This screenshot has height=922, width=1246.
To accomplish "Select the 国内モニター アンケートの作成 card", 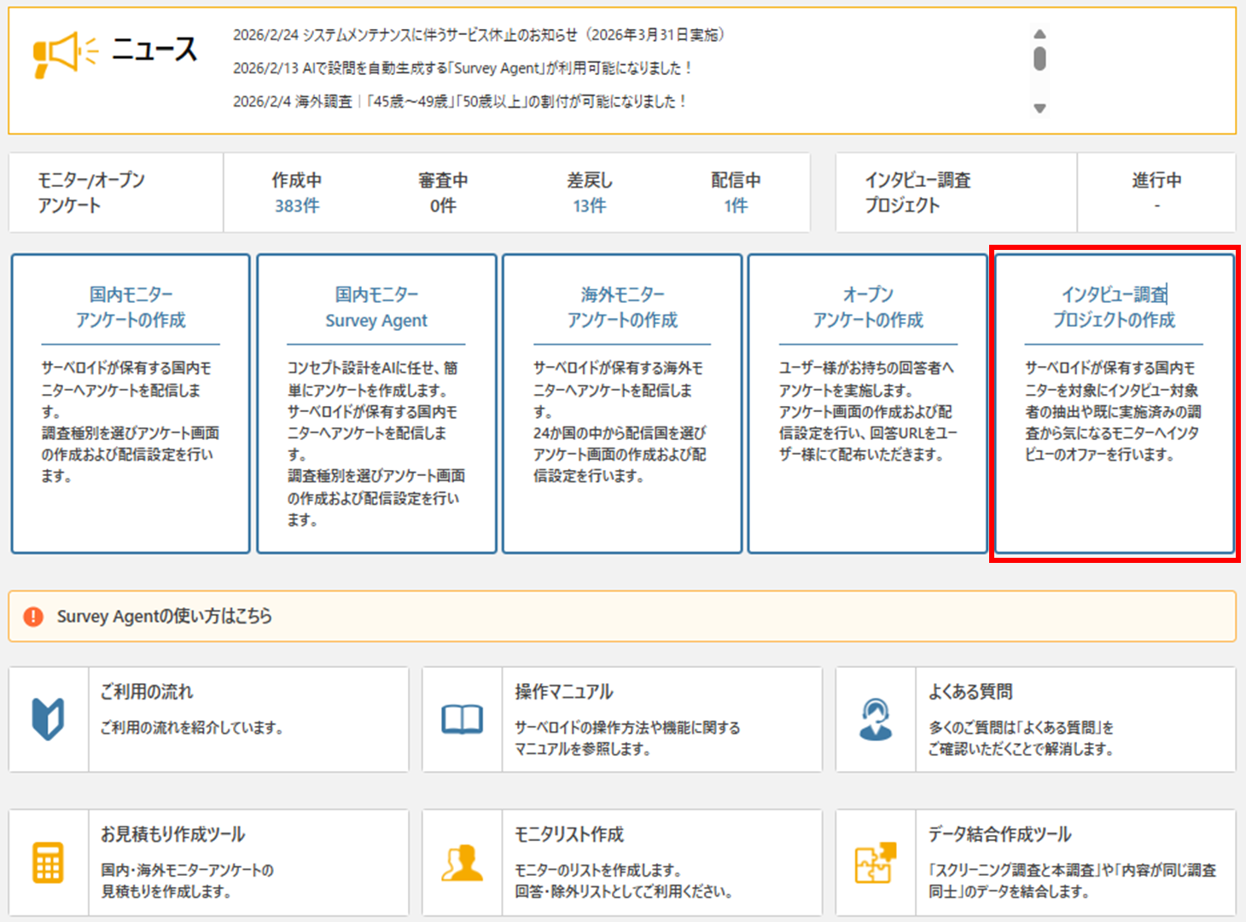I will point(131,403).
